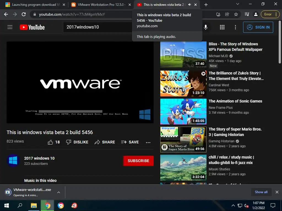Open File Explorer from taskbar
This screenshot has width=282, height=211.
[34, 206]
